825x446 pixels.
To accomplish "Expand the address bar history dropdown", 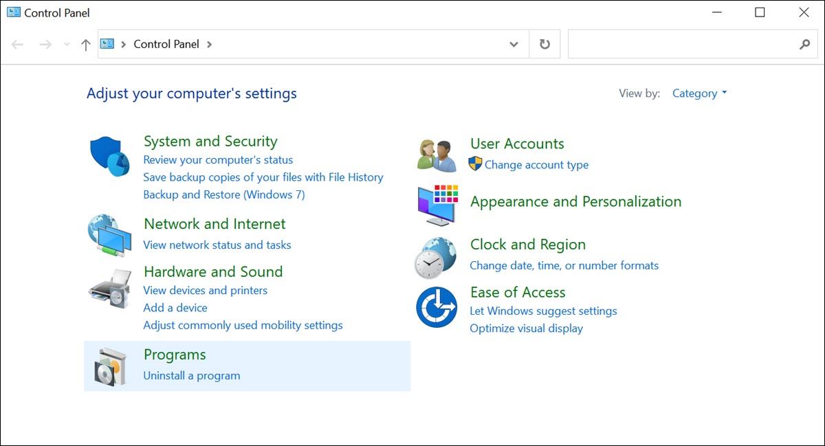I will [x=514, y=43].
